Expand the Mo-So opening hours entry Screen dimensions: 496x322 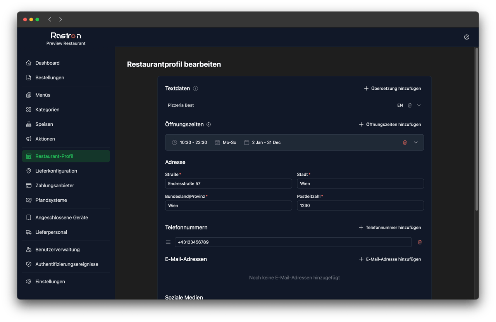point(416,142)
